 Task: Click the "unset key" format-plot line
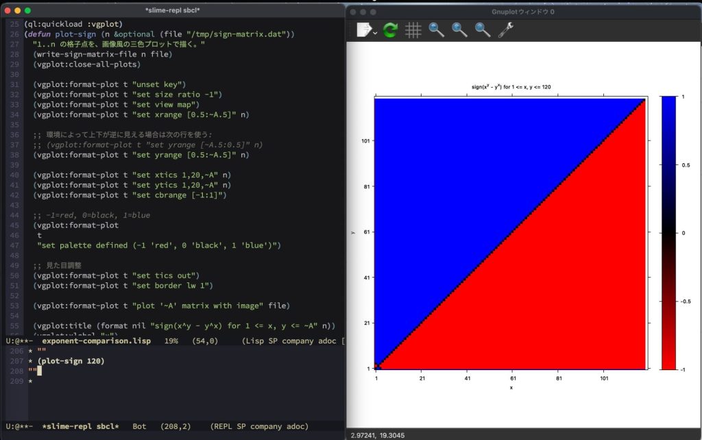109,84
